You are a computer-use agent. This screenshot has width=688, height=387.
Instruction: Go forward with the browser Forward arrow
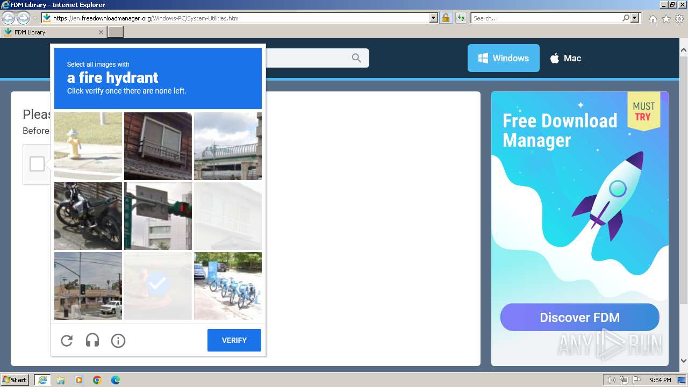pos(23,18)
